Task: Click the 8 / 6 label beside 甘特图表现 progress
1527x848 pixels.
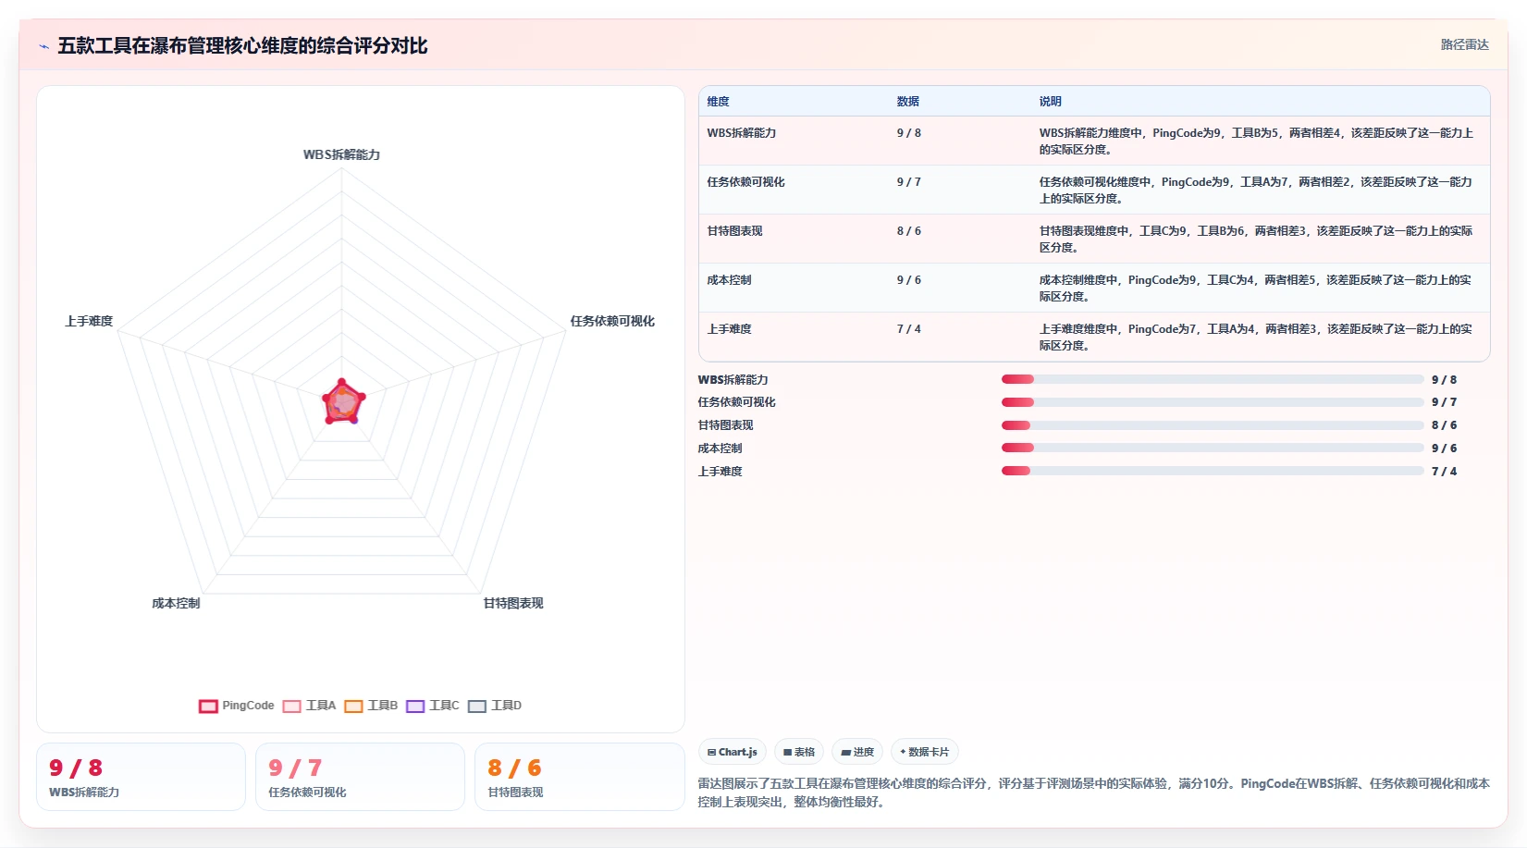Action: pyautogui.click(x=1444, y=425)
